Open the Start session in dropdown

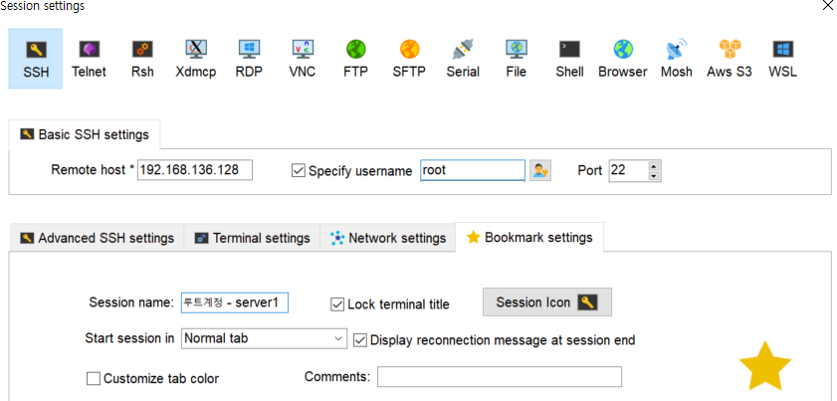(264, 338)
